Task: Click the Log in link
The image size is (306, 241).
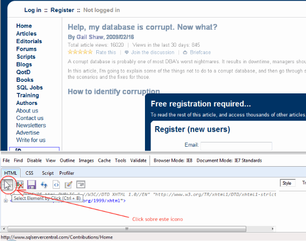Action: 33,10
